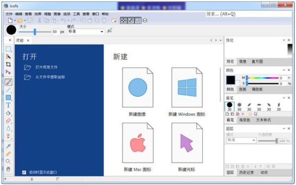Select the magic wand tool in toolbox

[x=8, y=56]
